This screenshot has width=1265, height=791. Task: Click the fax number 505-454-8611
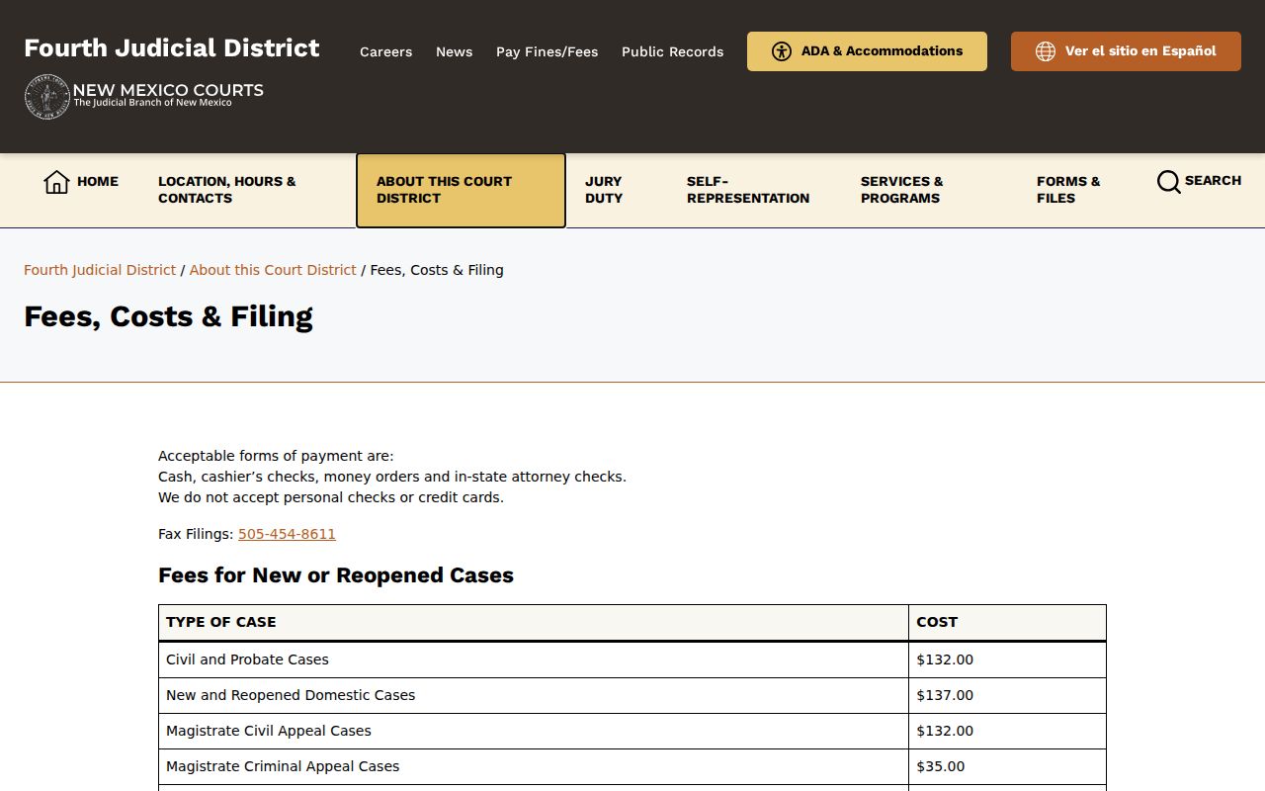[x=287, y=534]
